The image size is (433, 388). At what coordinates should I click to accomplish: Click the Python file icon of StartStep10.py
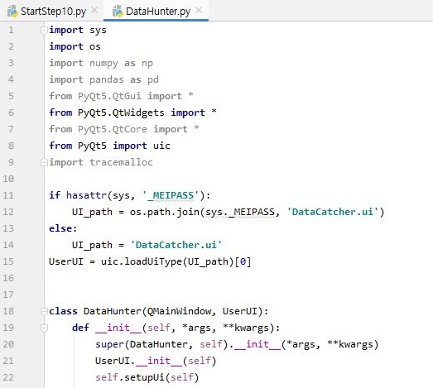12,12
